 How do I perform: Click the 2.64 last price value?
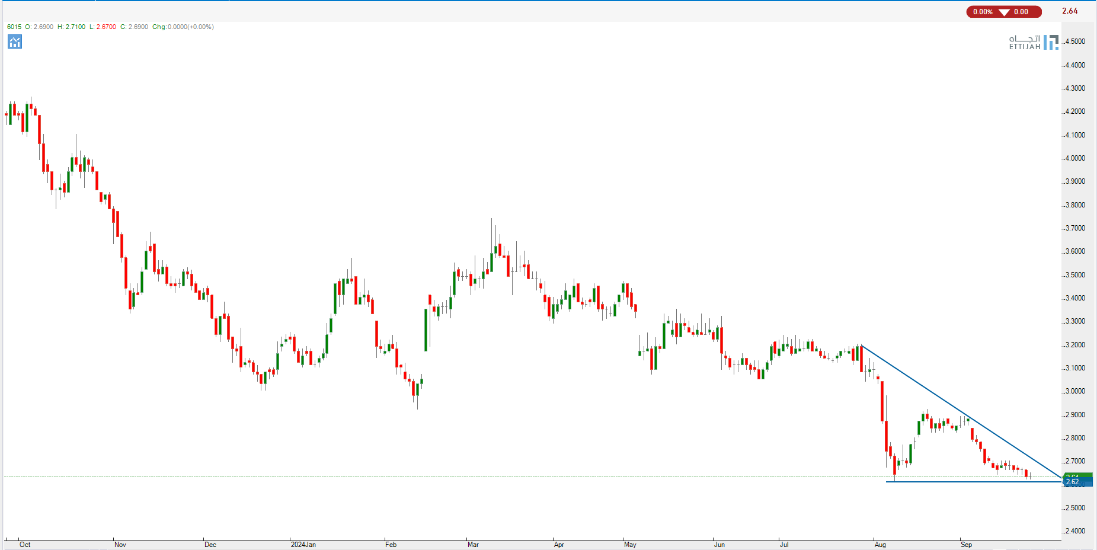(1070, 11)
